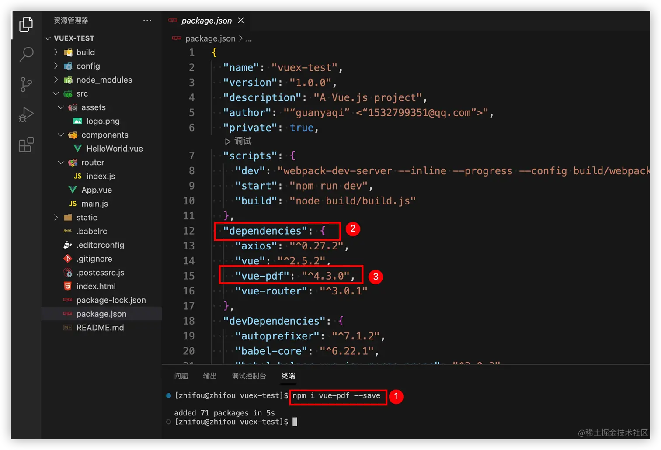Switch to the 输出 panel tab
Image resolution: width=661 pixels, height=450 pixels.
(x=210, y=376)
